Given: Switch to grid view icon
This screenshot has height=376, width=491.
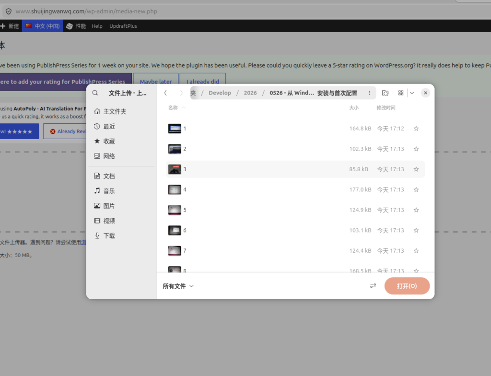Looking at the screenshot, I should 401,93.
